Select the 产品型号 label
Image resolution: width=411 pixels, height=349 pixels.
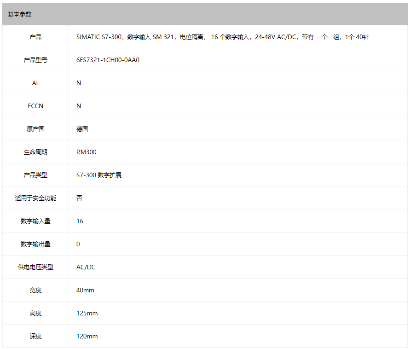[x=35, y=60]
